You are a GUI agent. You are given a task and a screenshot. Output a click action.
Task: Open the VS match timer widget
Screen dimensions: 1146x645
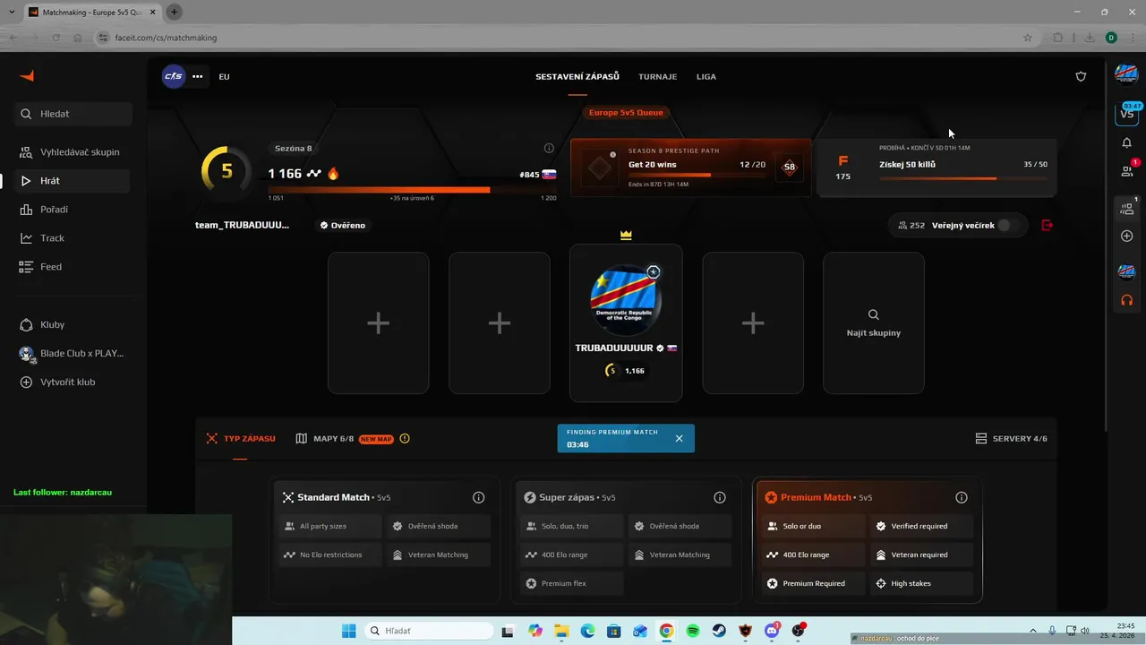coord(1126,113)
